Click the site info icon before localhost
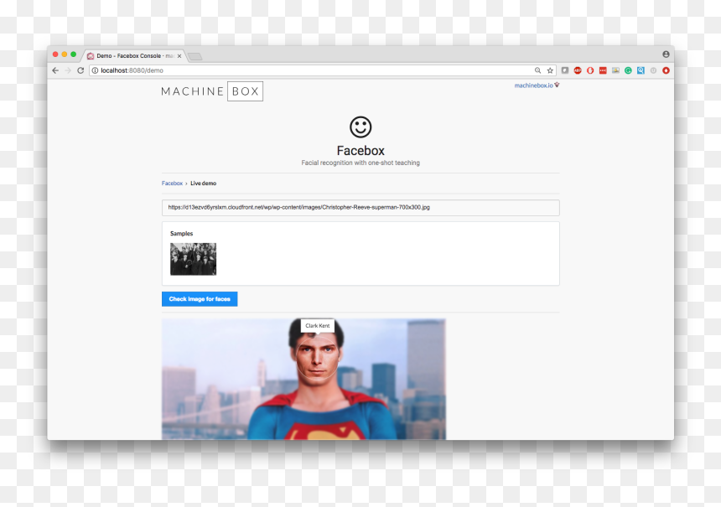The height and width of the screenshot is (507, 721). 95,70
